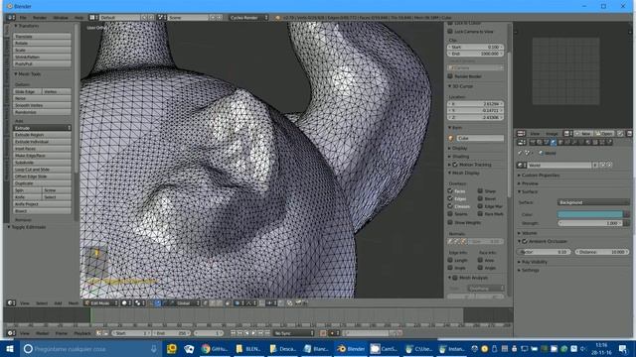
Task: Open the editor type selector in info header
Action: click(11, 18)
